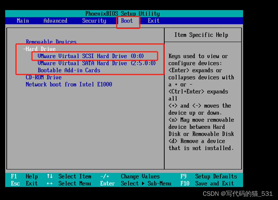This screenshot has height=200, width=278.
Task: Click the -/+ Change Values hint
Action: [130, 176]
